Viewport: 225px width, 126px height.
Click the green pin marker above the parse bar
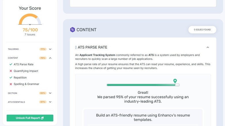pyautogui.click(x=175, y=81)
